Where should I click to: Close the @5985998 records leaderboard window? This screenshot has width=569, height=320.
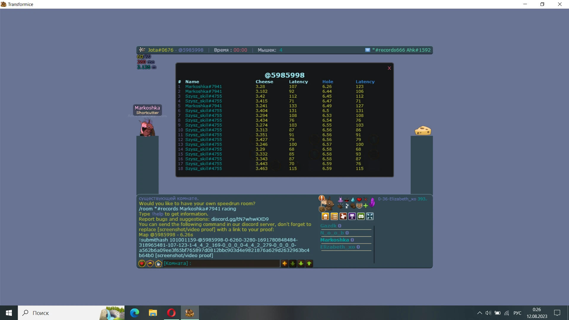click(389, 68)
